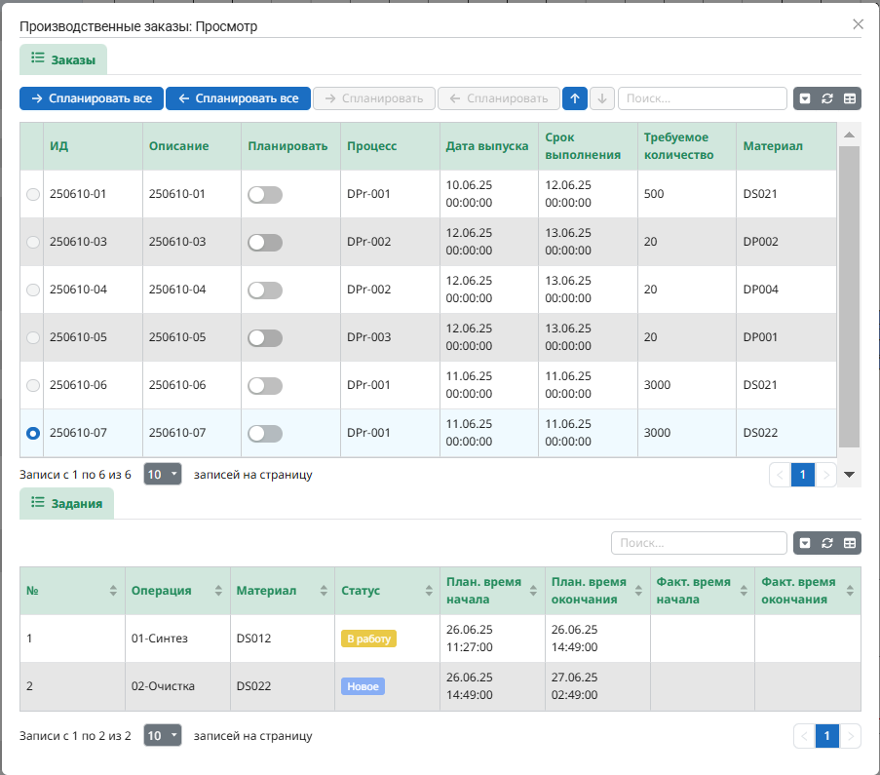Click the left-arrow Спланировать все button
Viewport: 880px width, 775px height.
[238, 98]
